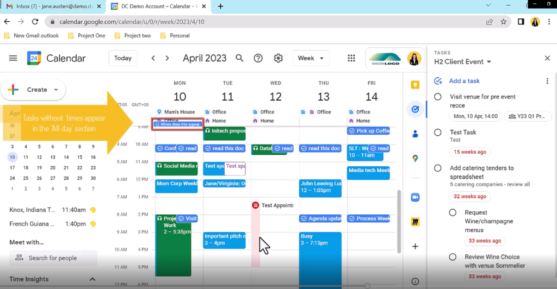The image size is (557, 289).
Task: Mark 'Request Wine/champagne menus' subtask complete
Action: click(x=453, y=212)
